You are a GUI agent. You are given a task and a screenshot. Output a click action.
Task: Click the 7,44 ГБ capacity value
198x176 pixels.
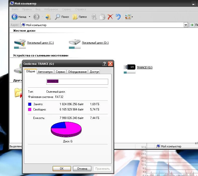pos(95,118)
